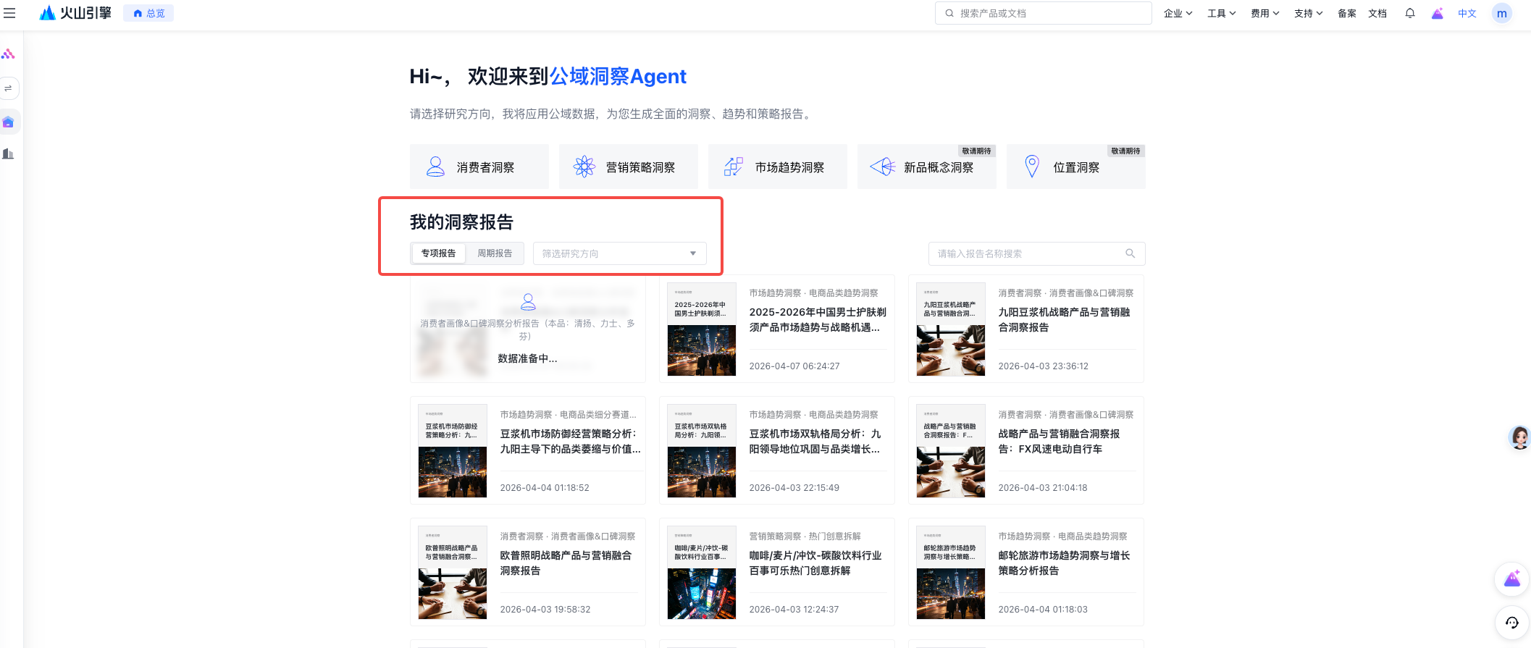Image resolution: width=1531 pixels, height=648 pixels.
Task: Click the colorful product logo in left sidebar
Action: (8, 54)
